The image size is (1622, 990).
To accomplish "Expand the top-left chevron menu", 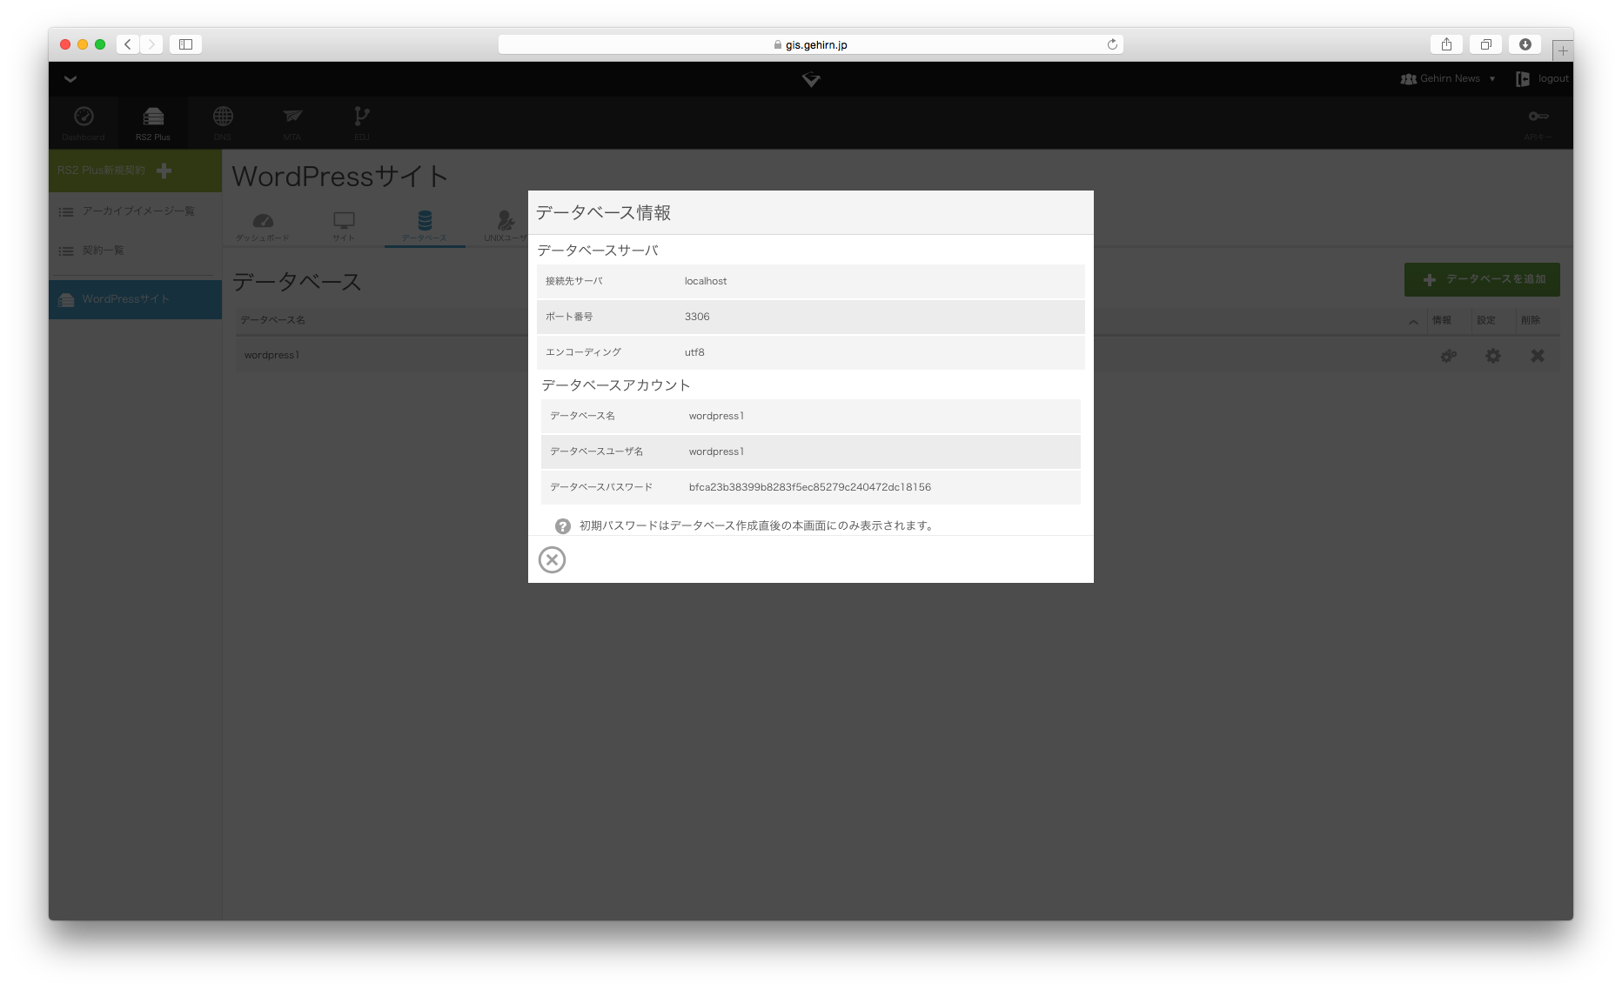I will (x=70, y=79).
